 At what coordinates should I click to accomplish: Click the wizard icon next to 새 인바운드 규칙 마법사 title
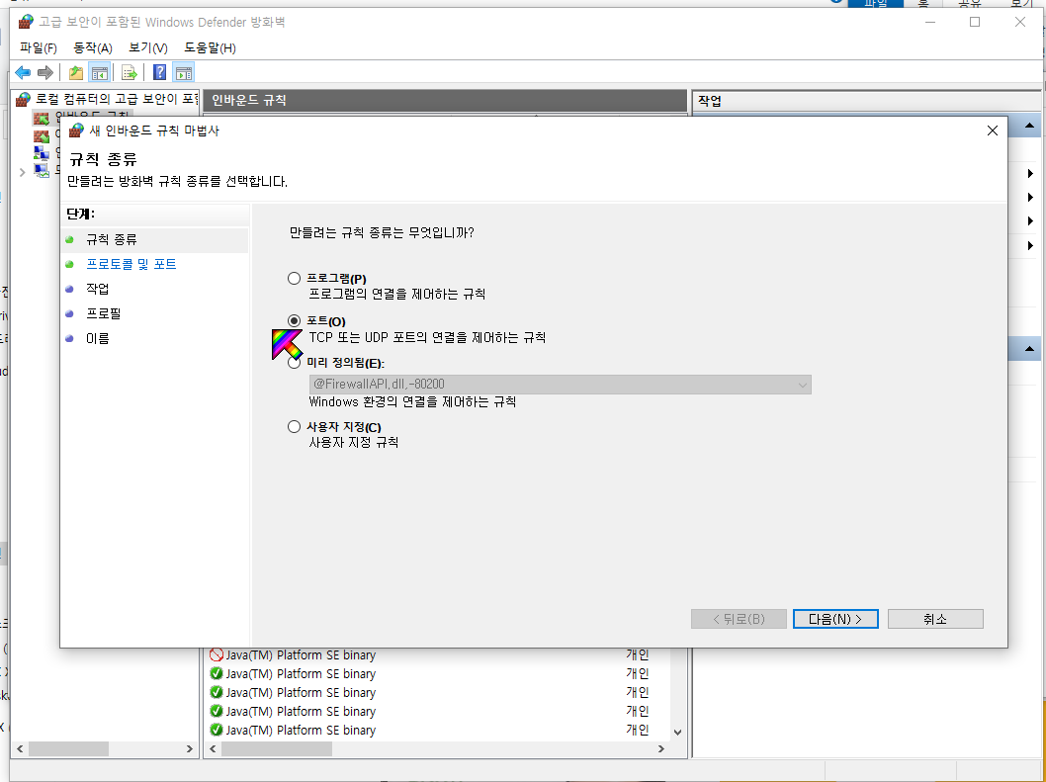(x=77, y=130)
